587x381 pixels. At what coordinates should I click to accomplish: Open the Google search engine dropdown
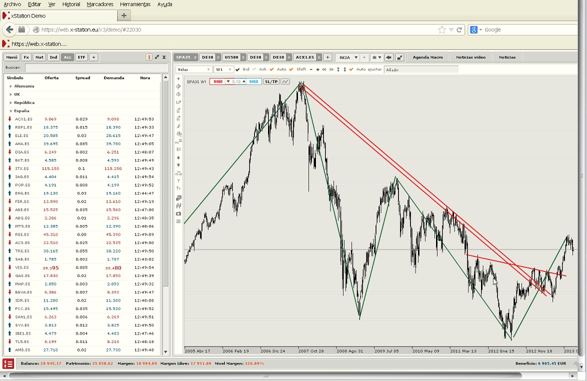[476, 29]
